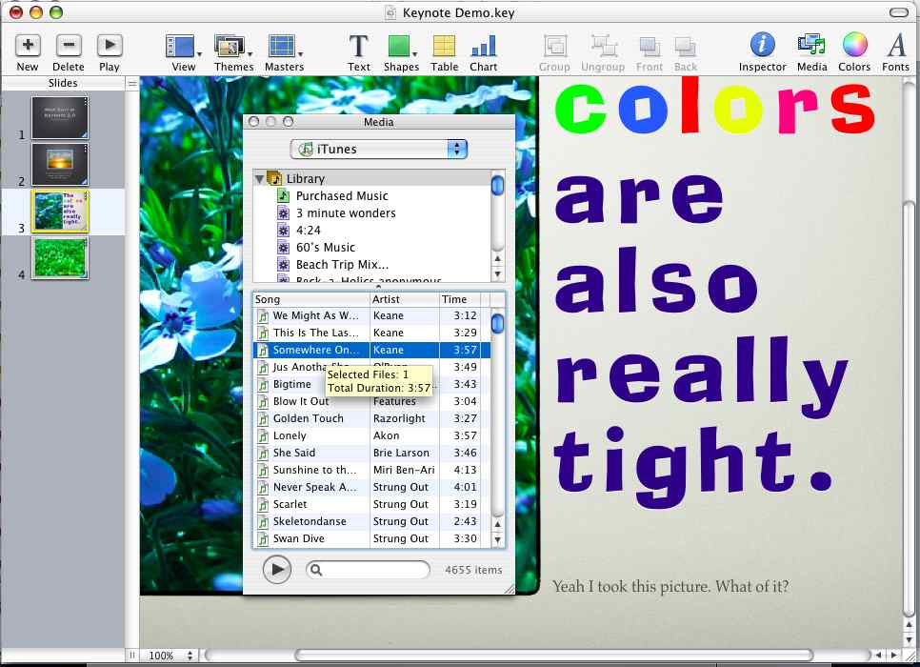Click the playlist list scrollbar thumb
This screenshot has height=667, width=920.
(497, 185)
